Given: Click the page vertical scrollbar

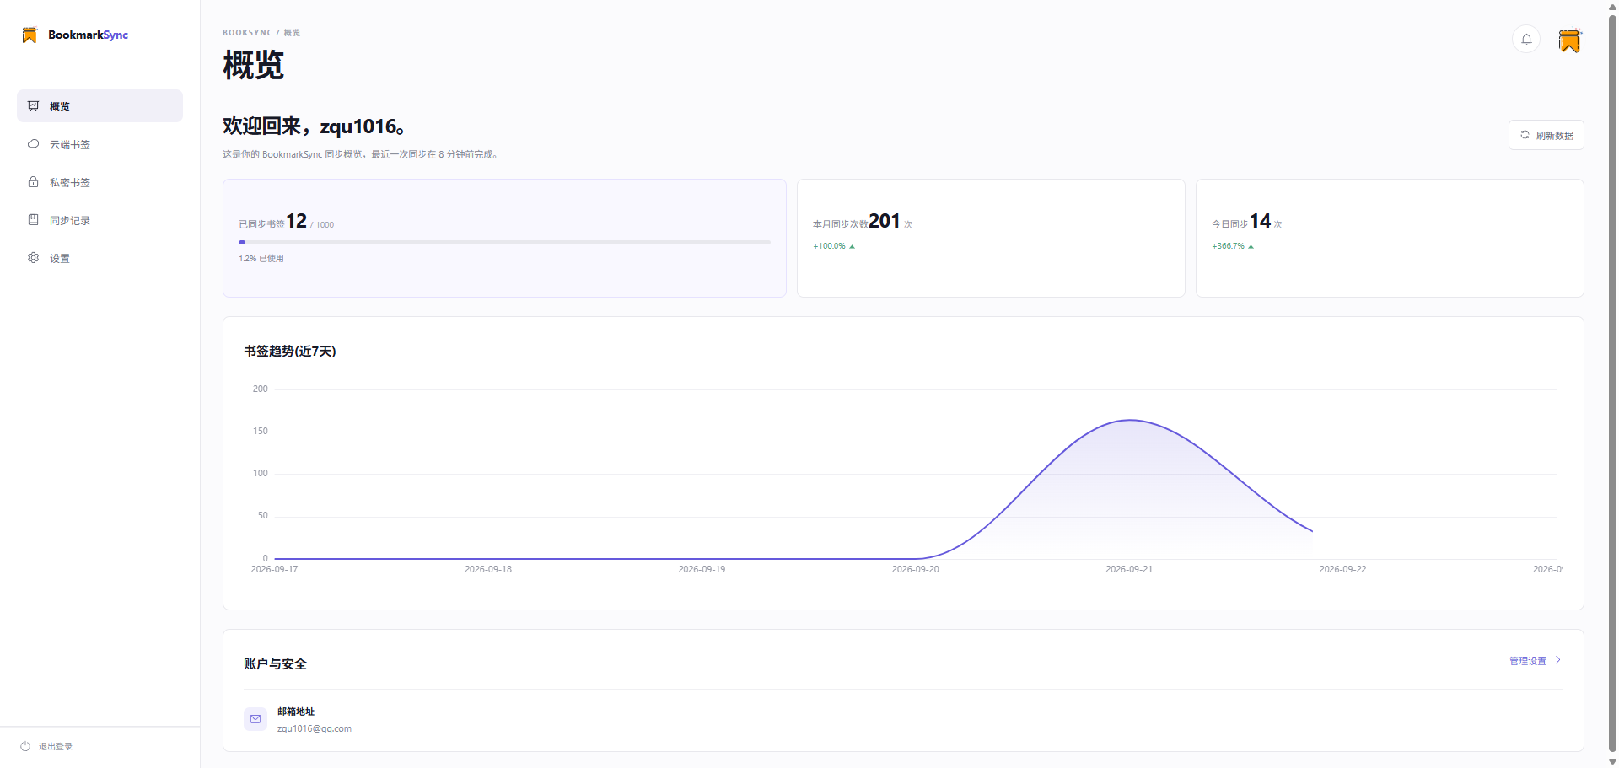Looking at the screenshot, I should coord(1612,384).
